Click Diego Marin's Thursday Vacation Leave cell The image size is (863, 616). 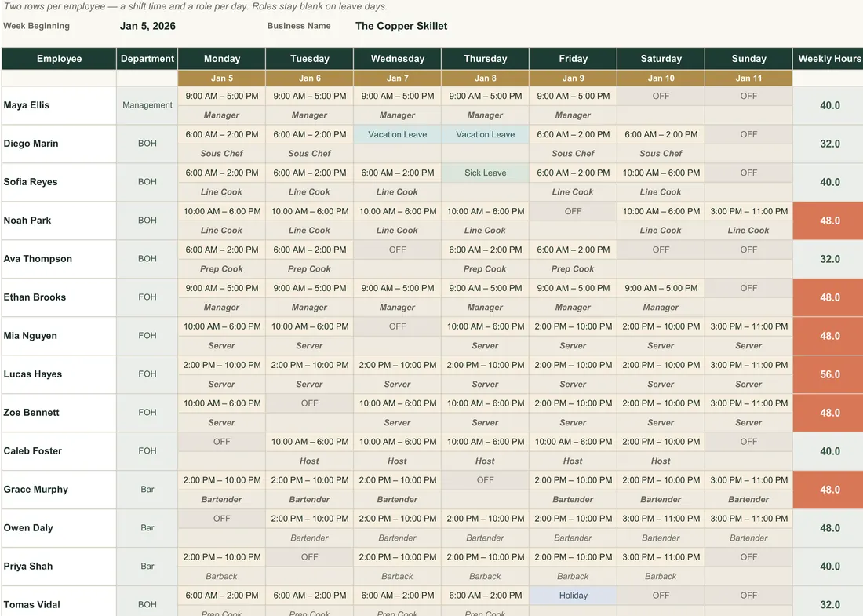pyautogui.click(x=486, y=134)
